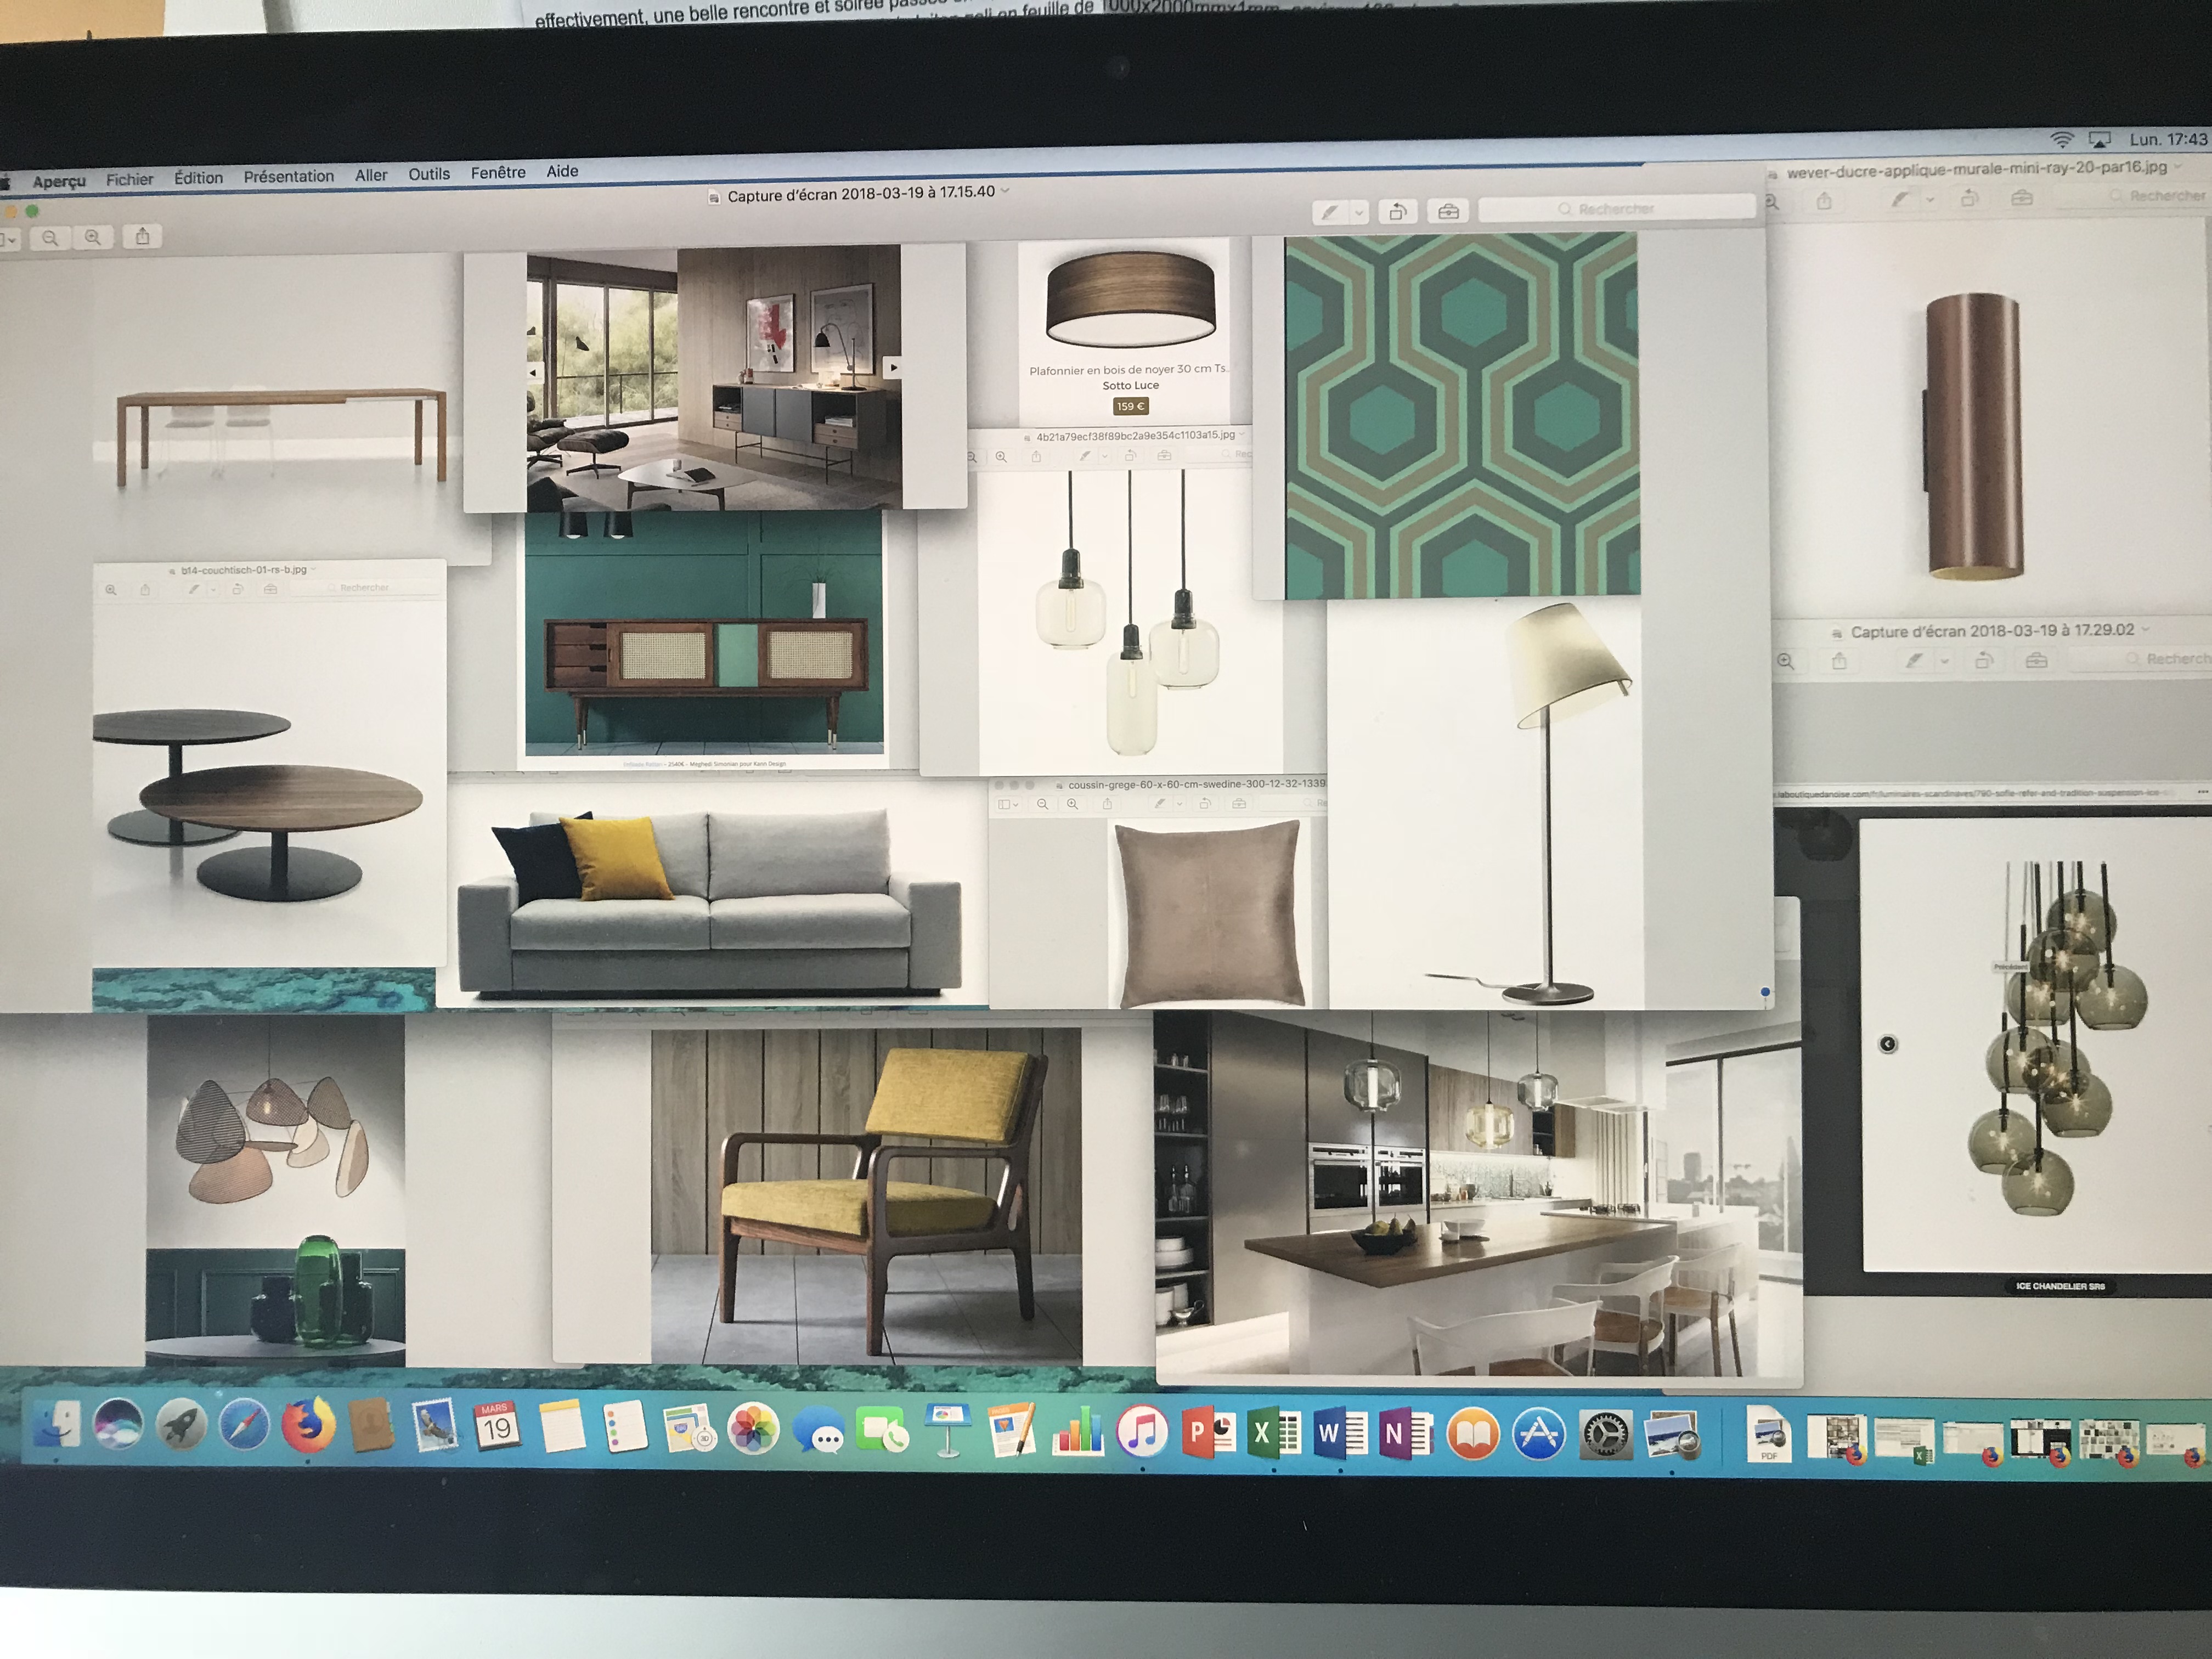Open the PDF document in the Dock

[1768, 1435]
